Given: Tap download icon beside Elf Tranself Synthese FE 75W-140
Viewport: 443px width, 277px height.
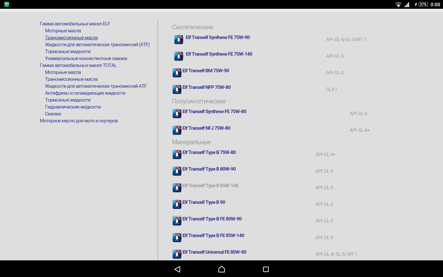Looking at the screenshot, I should tap(179, 56).
